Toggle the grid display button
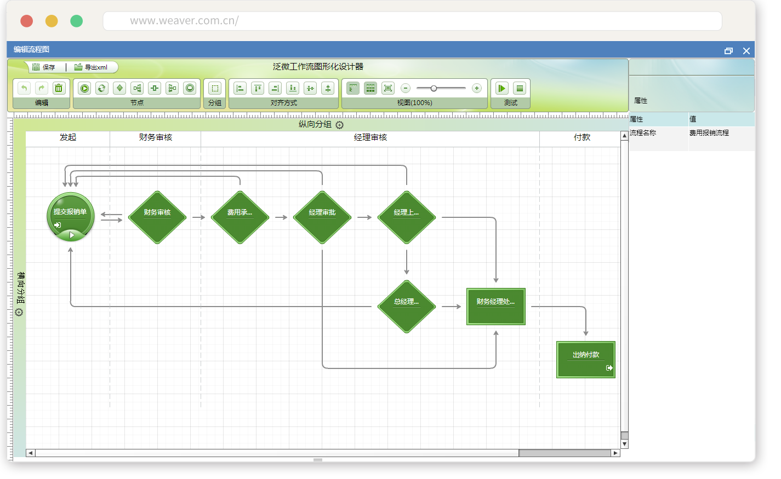781x479 pixels. pos(370,88)
